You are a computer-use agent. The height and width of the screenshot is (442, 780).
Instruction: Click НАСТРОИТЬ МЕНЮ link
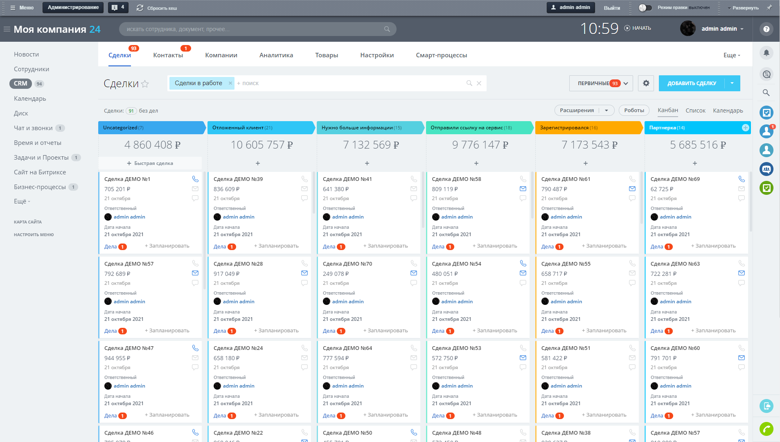(34, 235)
